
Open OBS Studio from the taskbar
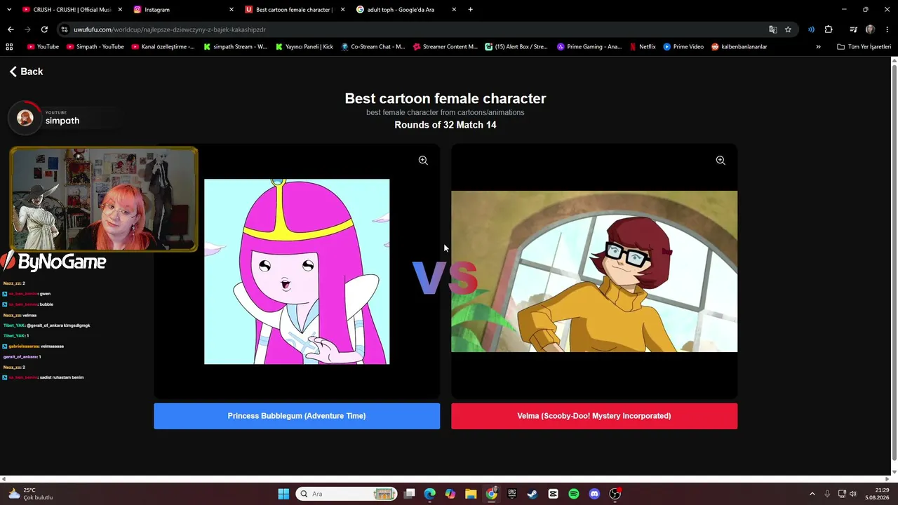(x=615, y=494)
